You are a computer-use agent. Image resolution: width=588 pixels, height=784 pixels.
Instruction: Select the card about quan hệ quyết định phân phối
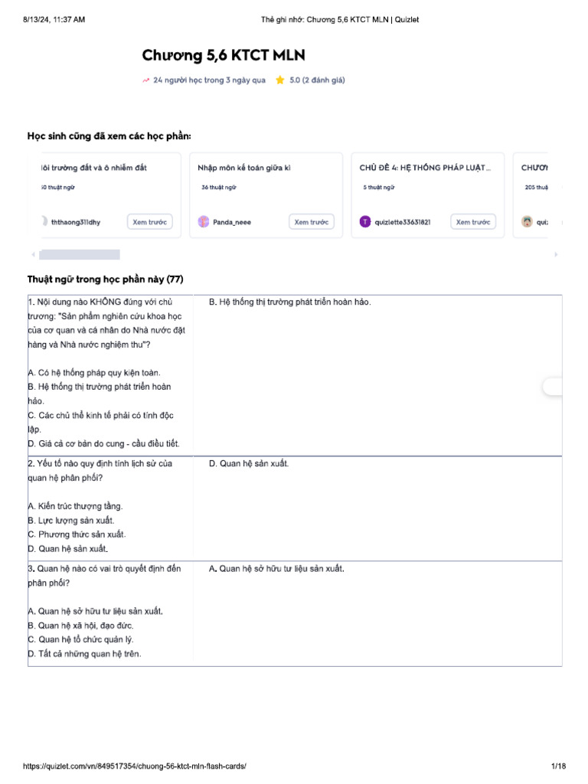pyautogui.click(x=295, y=613)
